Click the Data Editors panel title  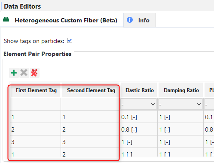click(x=22, y=6)
